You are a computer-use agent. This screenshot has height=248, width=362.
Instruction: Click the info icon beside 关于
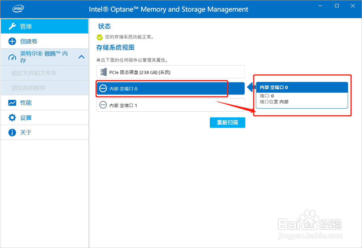12,132
